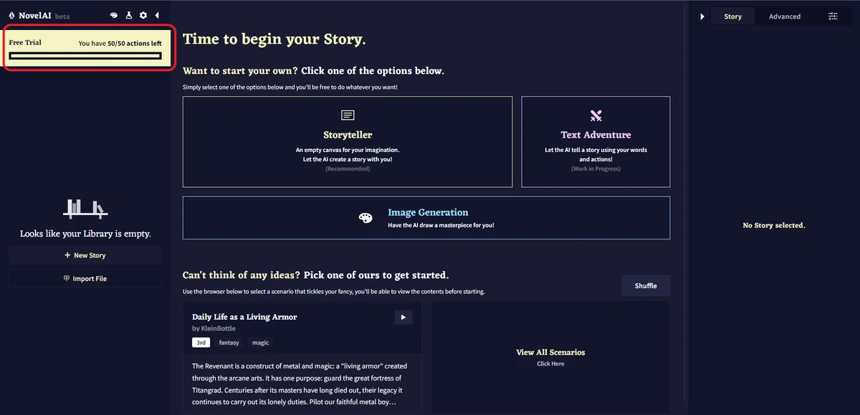Collapse the left library sidebar arrow
The image size is (860, 415).
coord(156,16)
